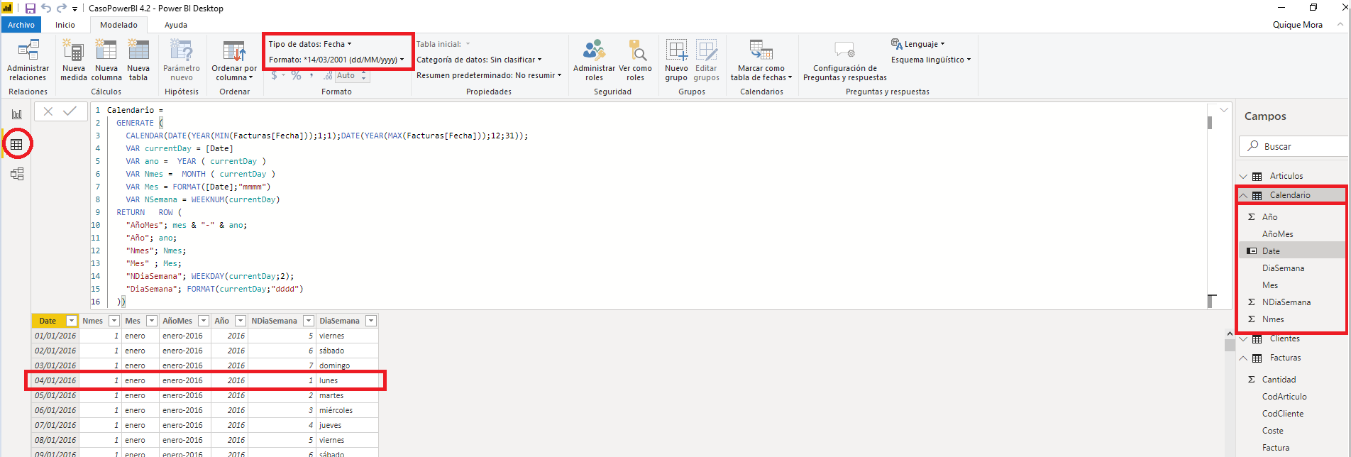Switch to the Report view in the sidebar
The image size is (1351, 457).
(17, 114)
